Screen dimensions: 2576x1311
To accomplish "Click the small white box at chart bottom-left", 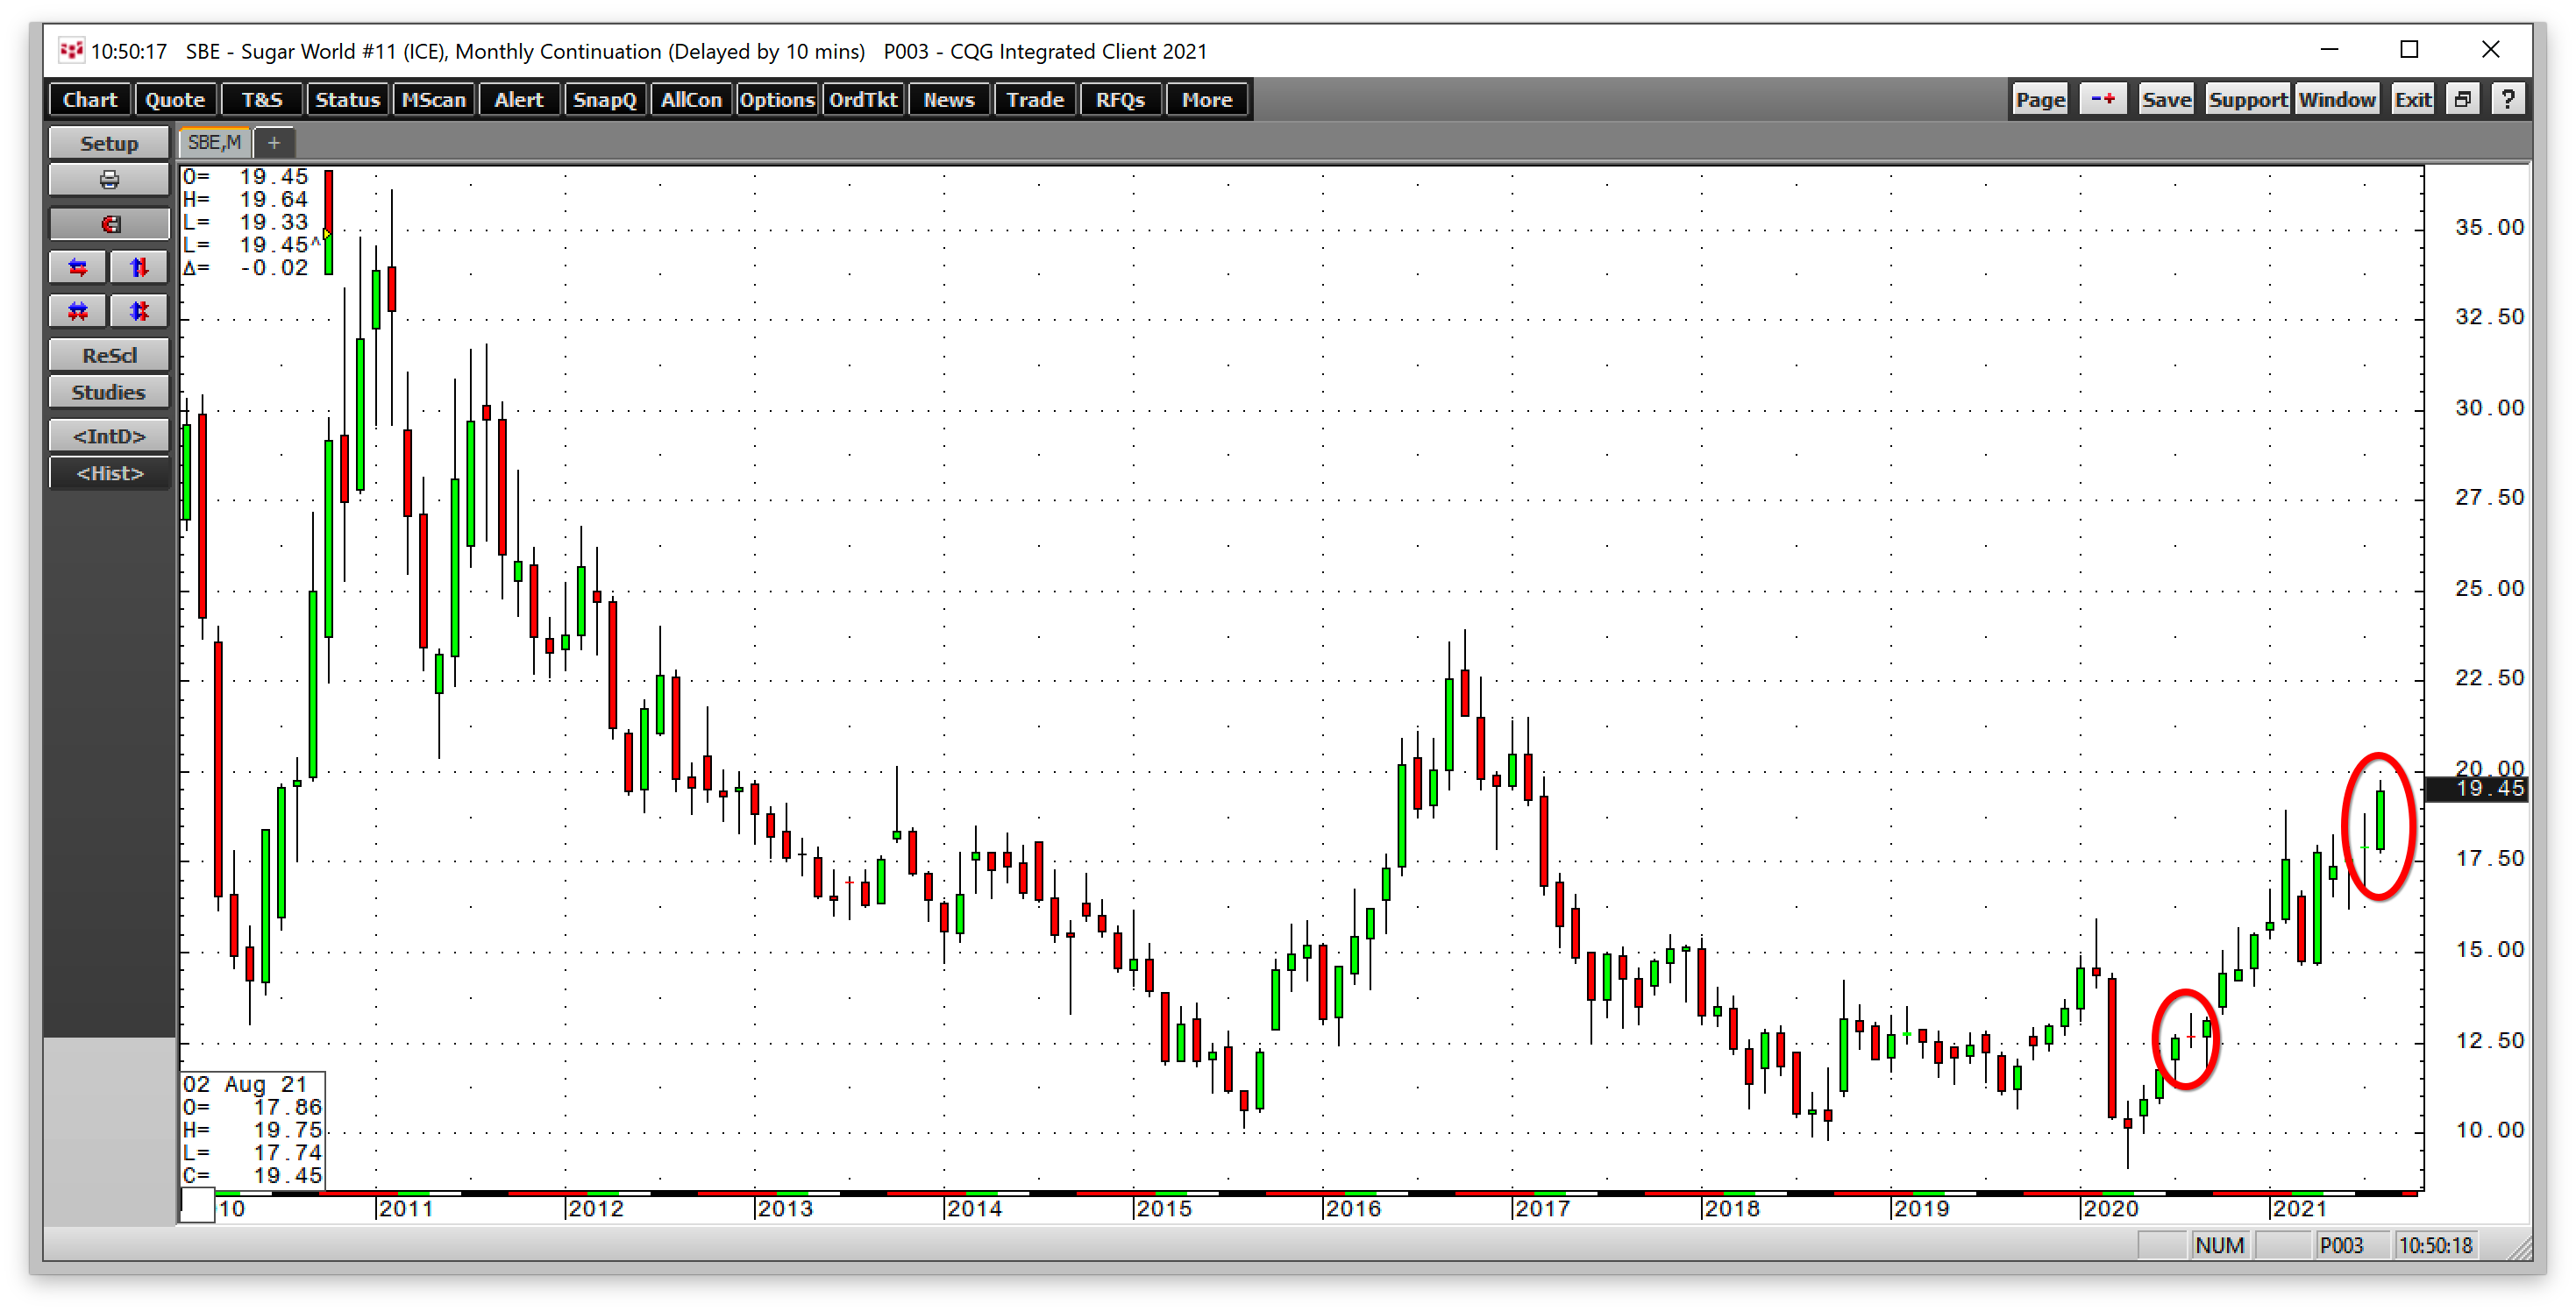I will [x=198, y=1205].
